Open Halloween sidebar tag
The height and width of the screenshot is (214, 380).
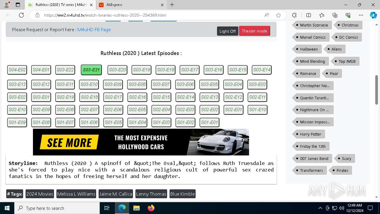[306, 49]
